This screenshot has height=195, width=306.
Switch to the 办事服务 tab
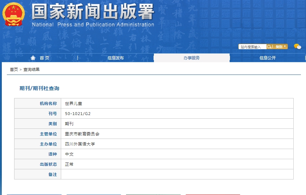(x=192, y=58)
